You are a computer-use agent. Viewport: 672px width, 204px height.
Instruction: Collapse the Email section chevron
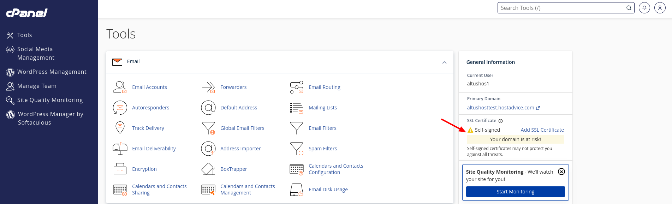444,62
